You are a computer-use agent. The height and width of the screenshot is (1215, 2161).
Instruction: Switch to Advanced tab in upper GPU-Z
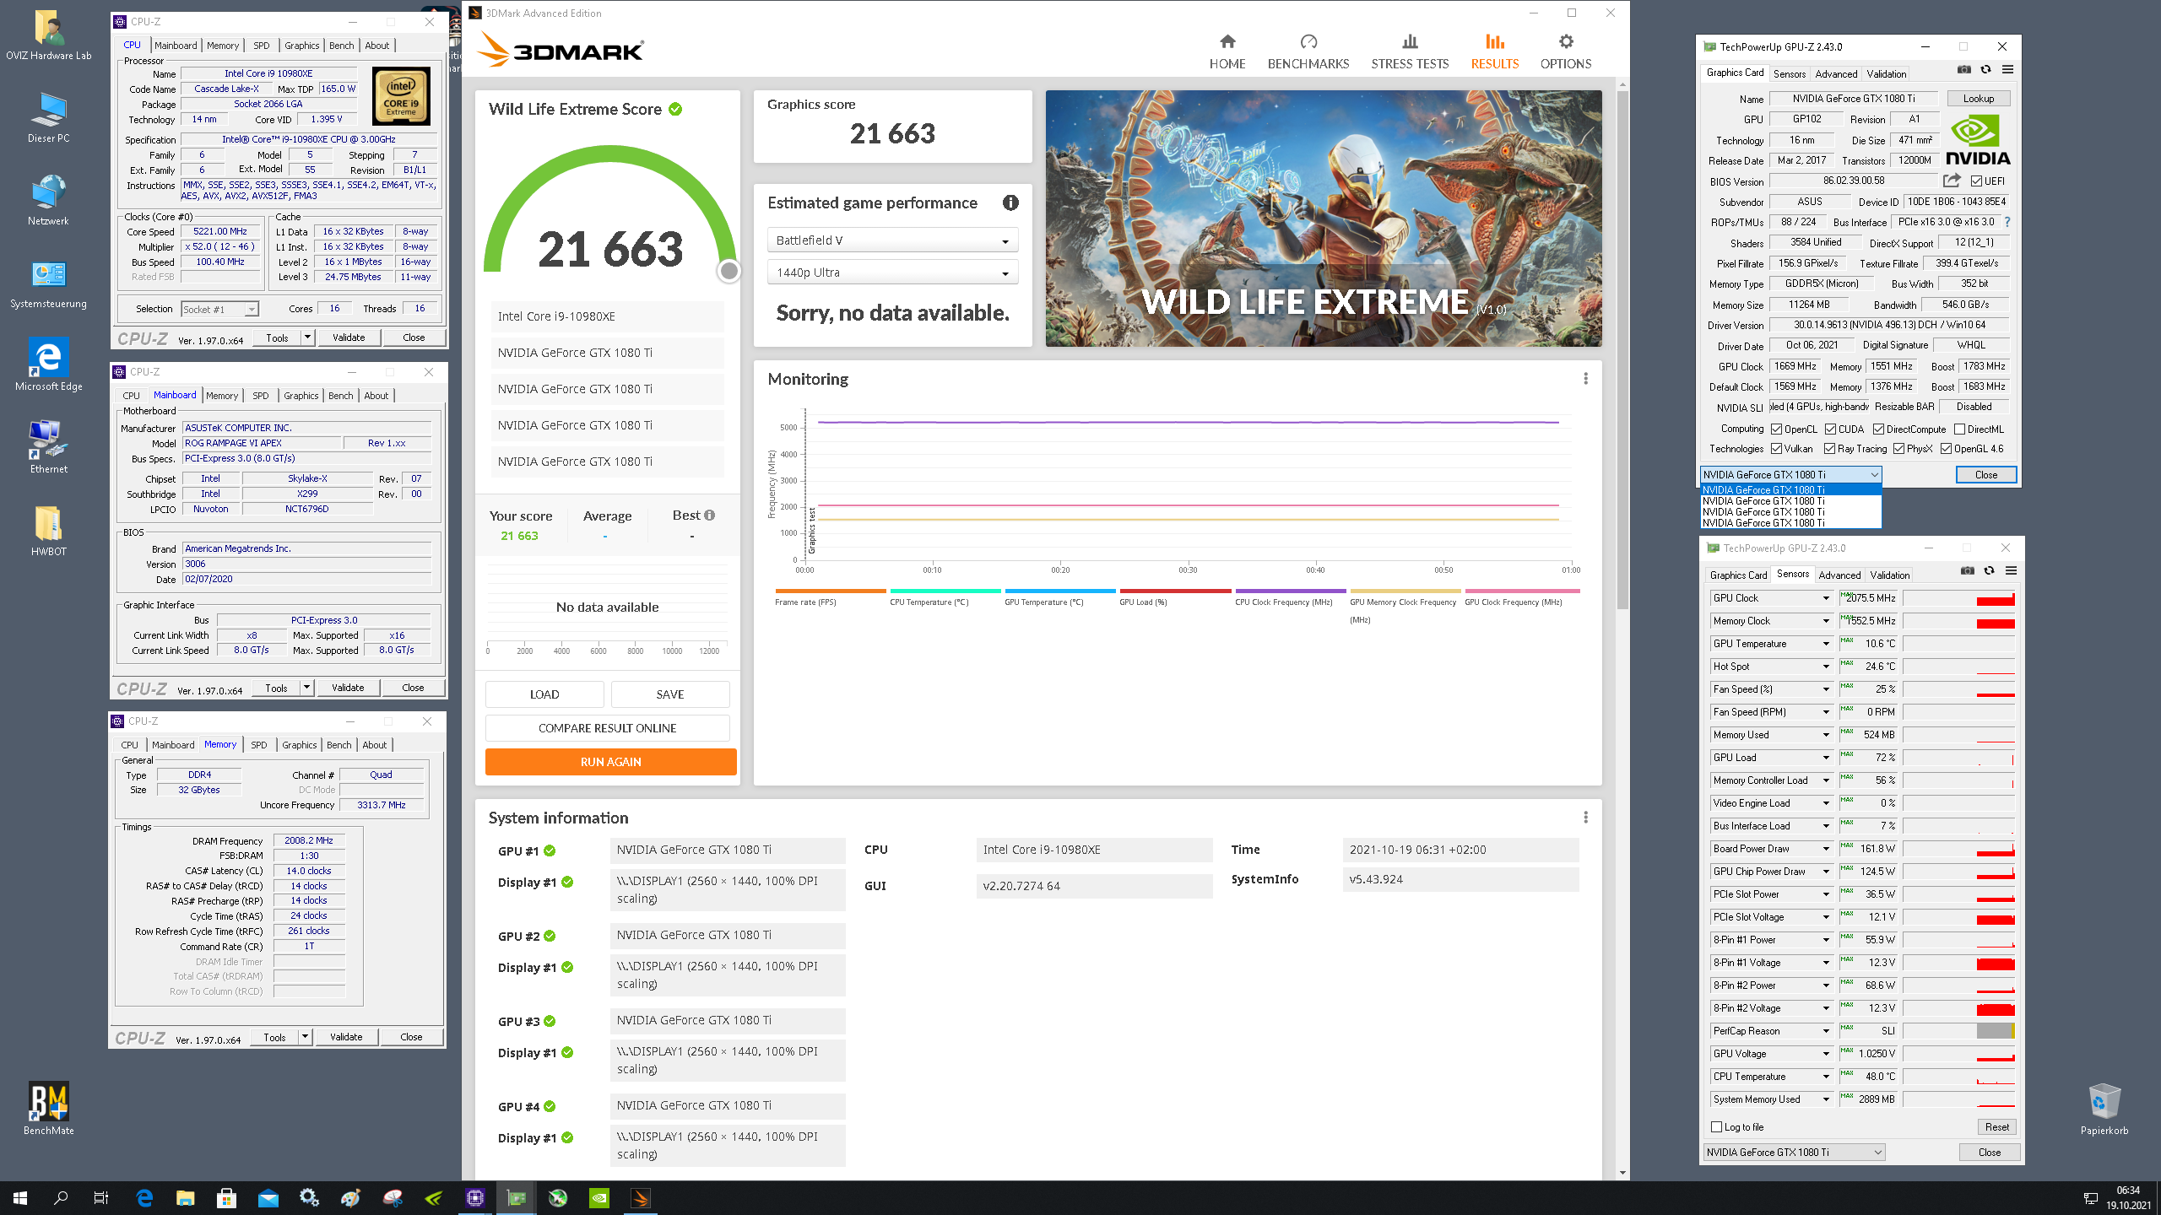click(1835, 73)
